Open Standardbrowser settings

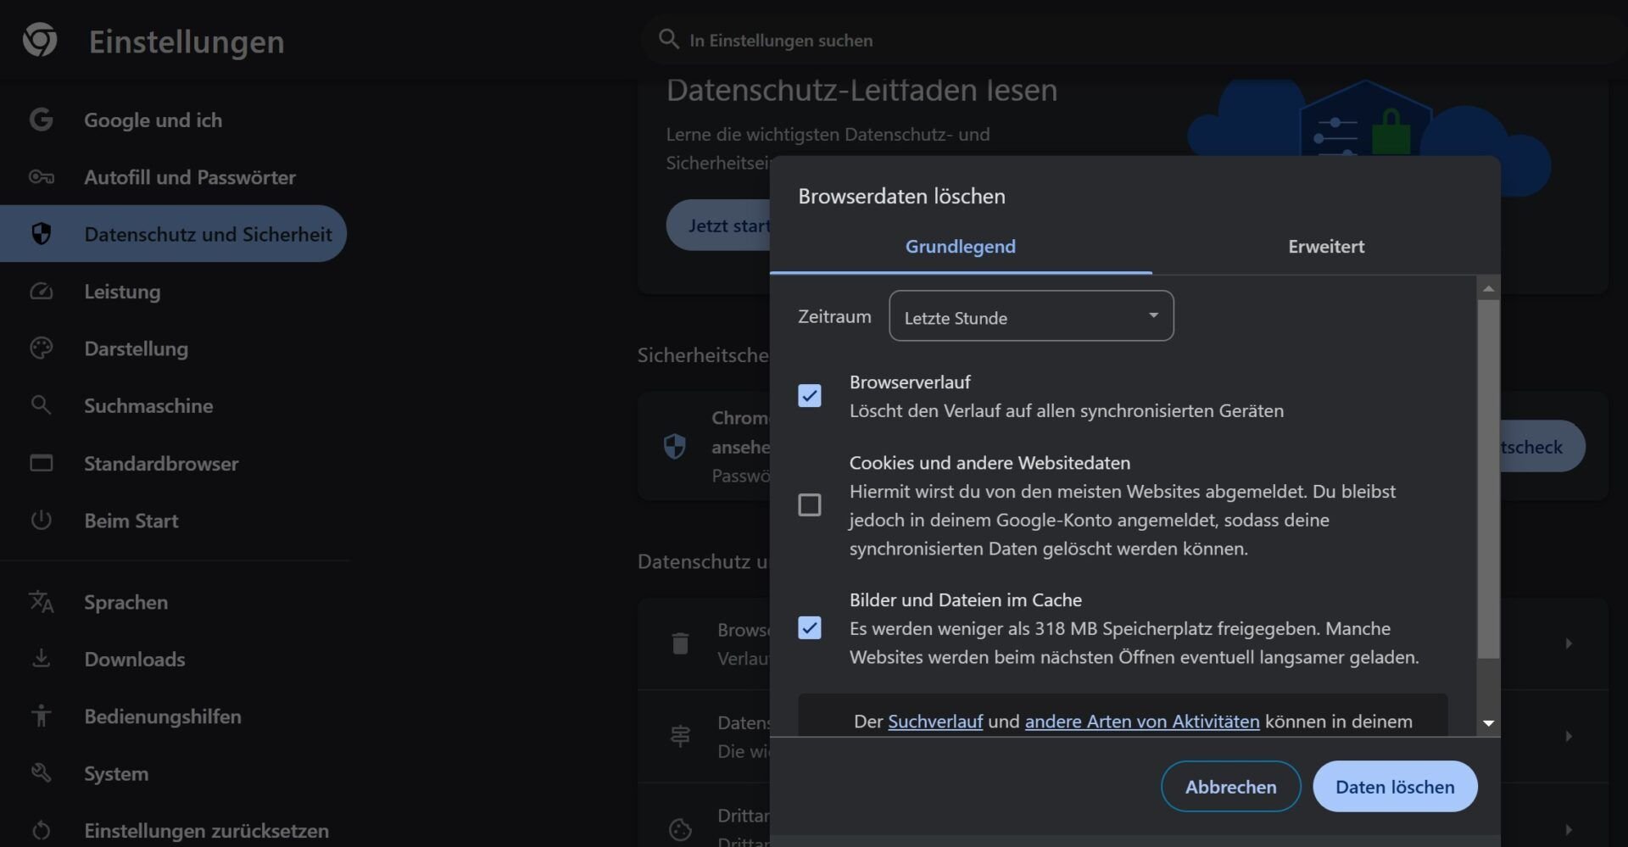(x=161, y=464)
